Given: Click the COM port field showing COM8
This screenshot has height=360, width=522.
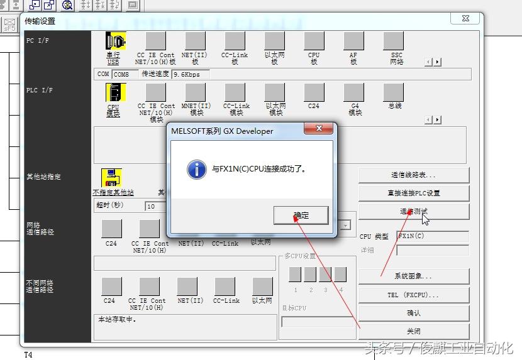Looking at the screenshot, I should [x=125, y=74].
